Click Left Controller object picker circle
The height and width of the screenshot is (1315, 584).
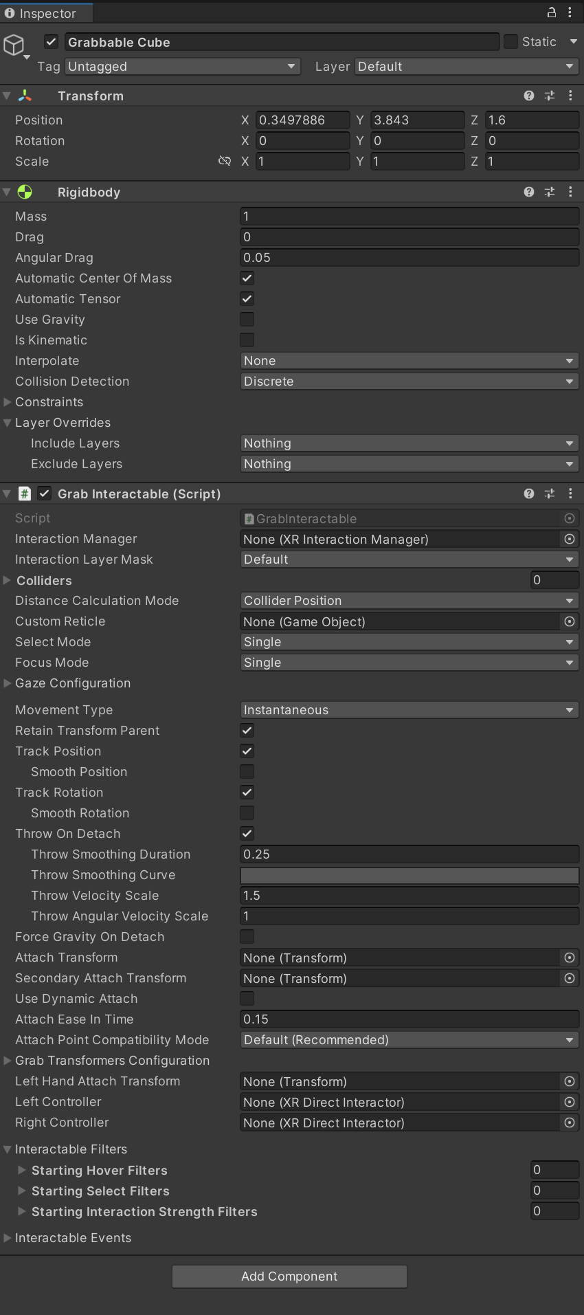pyautogui.click(x=570, y=1102)
